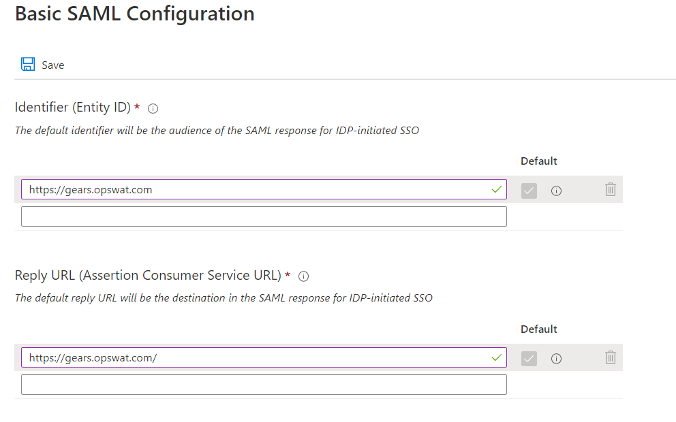The height and width of the screenshot is (422, 676).
Task: Delete the gears.opswat.com identifier via trash icon
Action: pyautogui.click(x=611, y=189)
